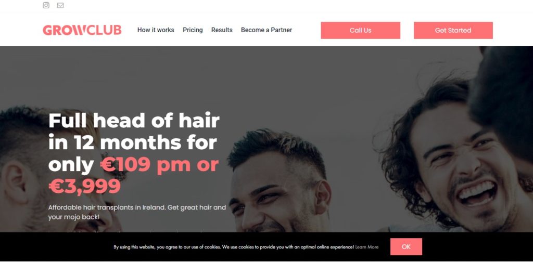This screenshot has width=533, height=262.
Task: Go home via the GROWCLUB logo
Action: (82, 30)
